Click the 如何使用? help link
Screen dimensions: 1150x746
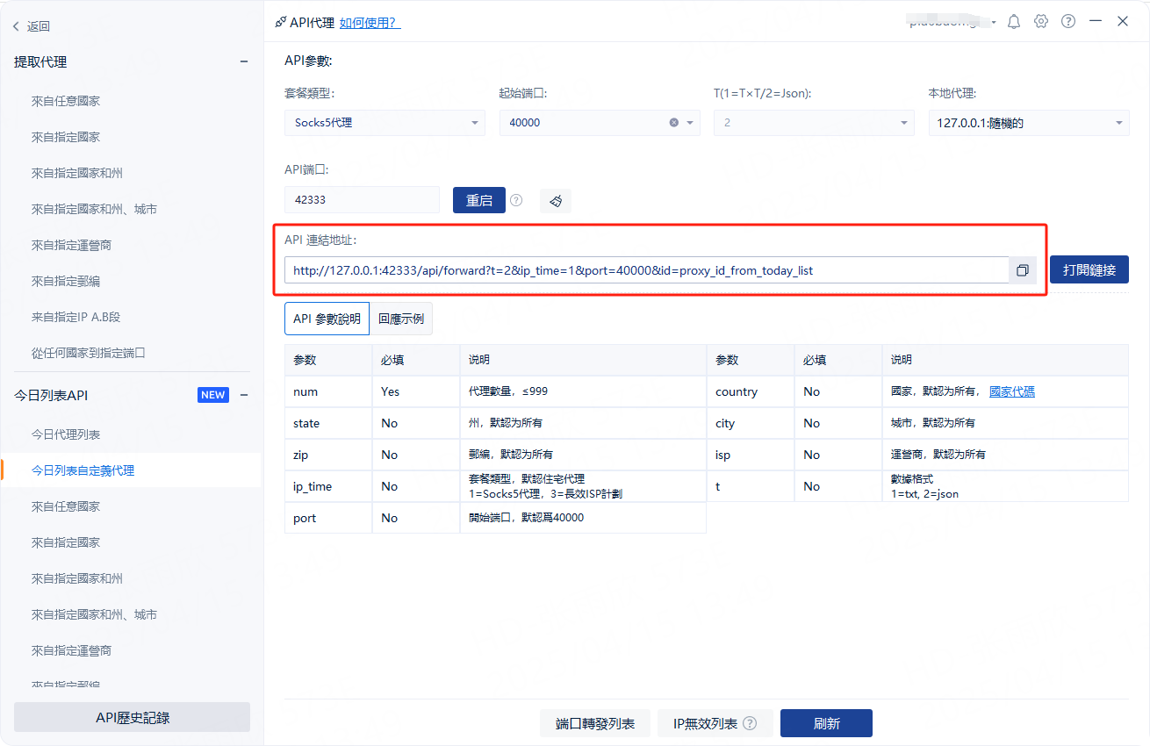click(370, 23)
